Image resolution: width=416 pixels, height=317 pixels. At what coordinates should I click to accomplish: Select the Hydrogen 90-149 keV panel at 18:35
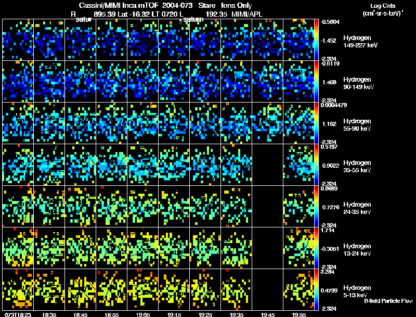49,82
